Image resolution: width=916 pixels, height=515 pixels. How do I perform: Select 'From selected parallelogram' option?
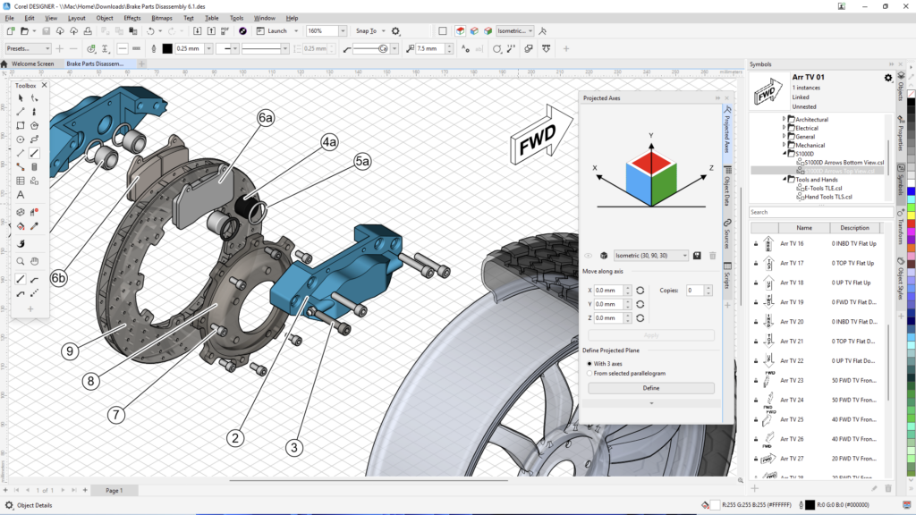[589, 374]
